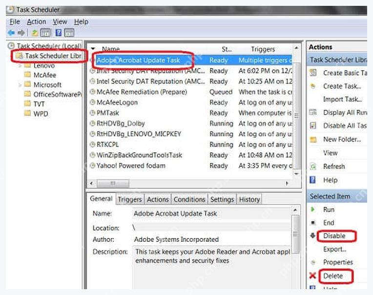
Task: Click the Description text box
Action: click(x=212, y=268)
